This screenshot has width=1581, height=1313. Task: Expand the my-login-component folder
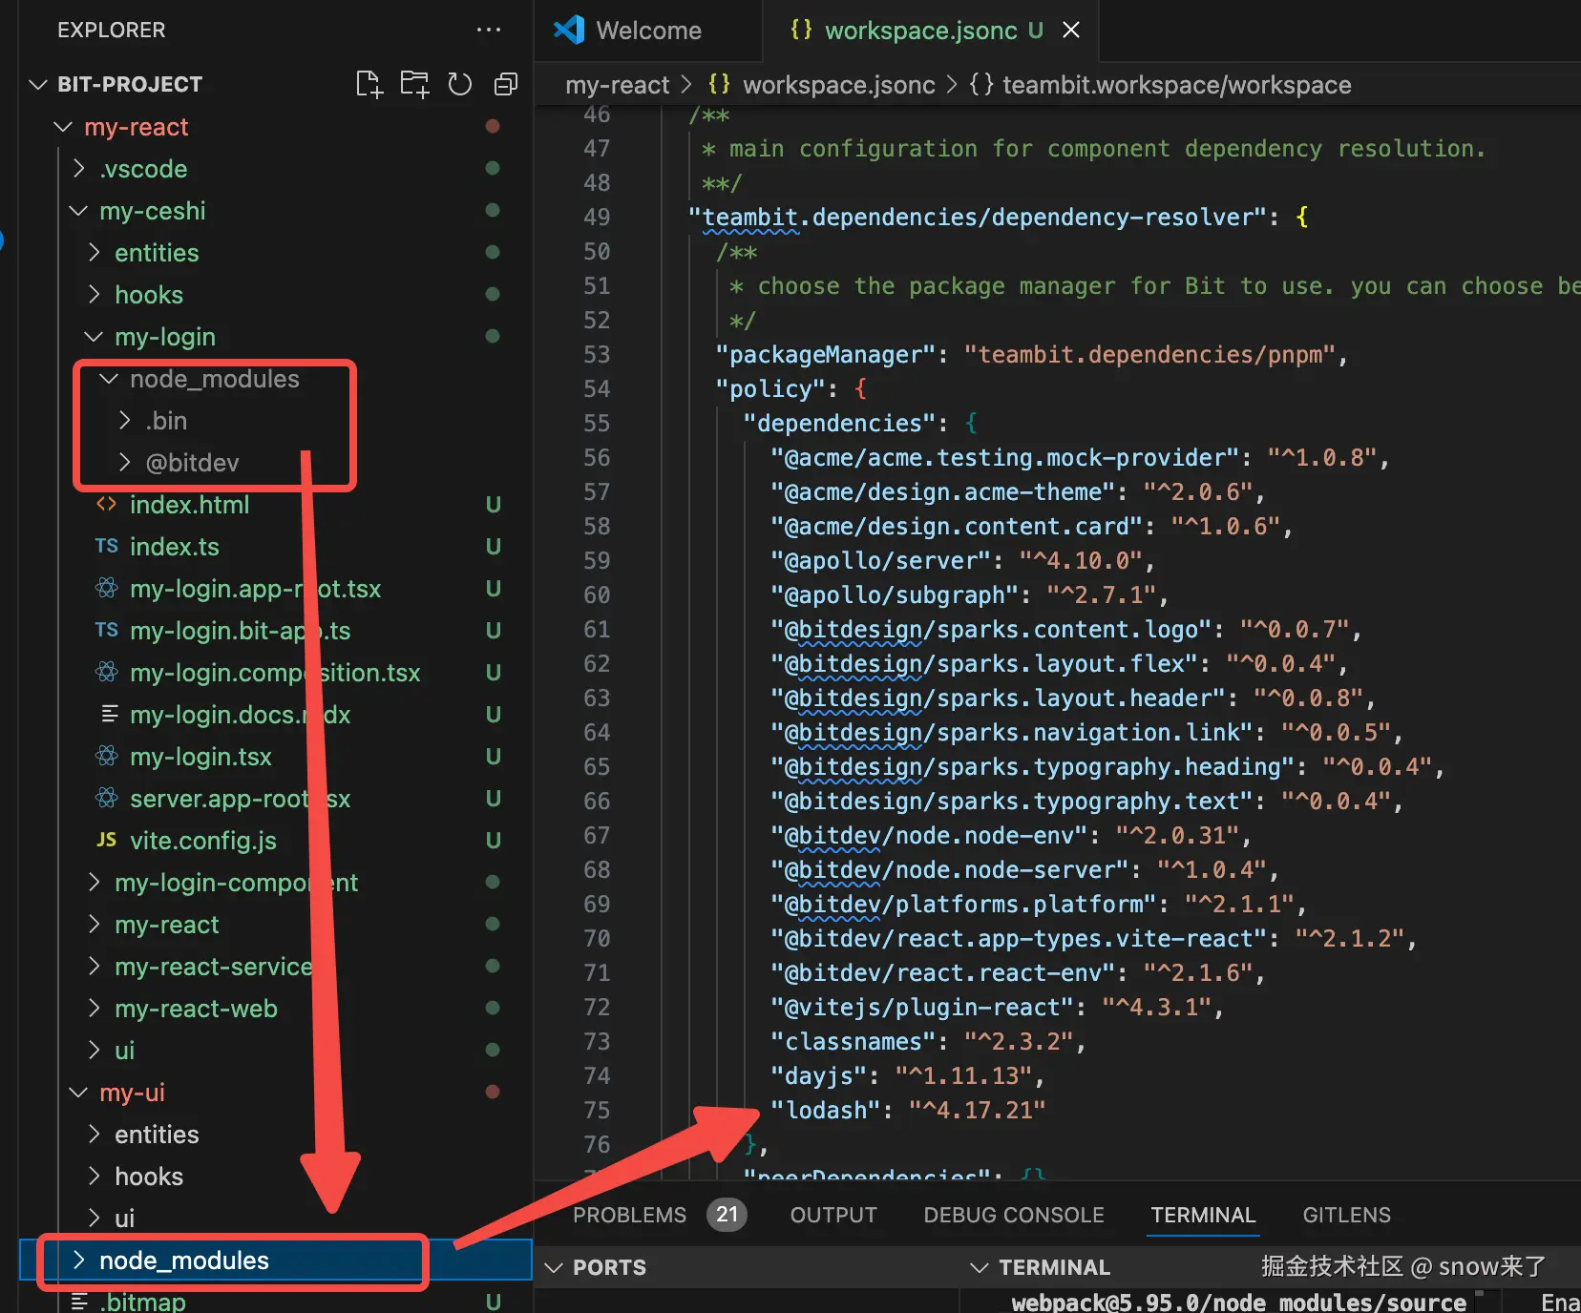[94, 882]
